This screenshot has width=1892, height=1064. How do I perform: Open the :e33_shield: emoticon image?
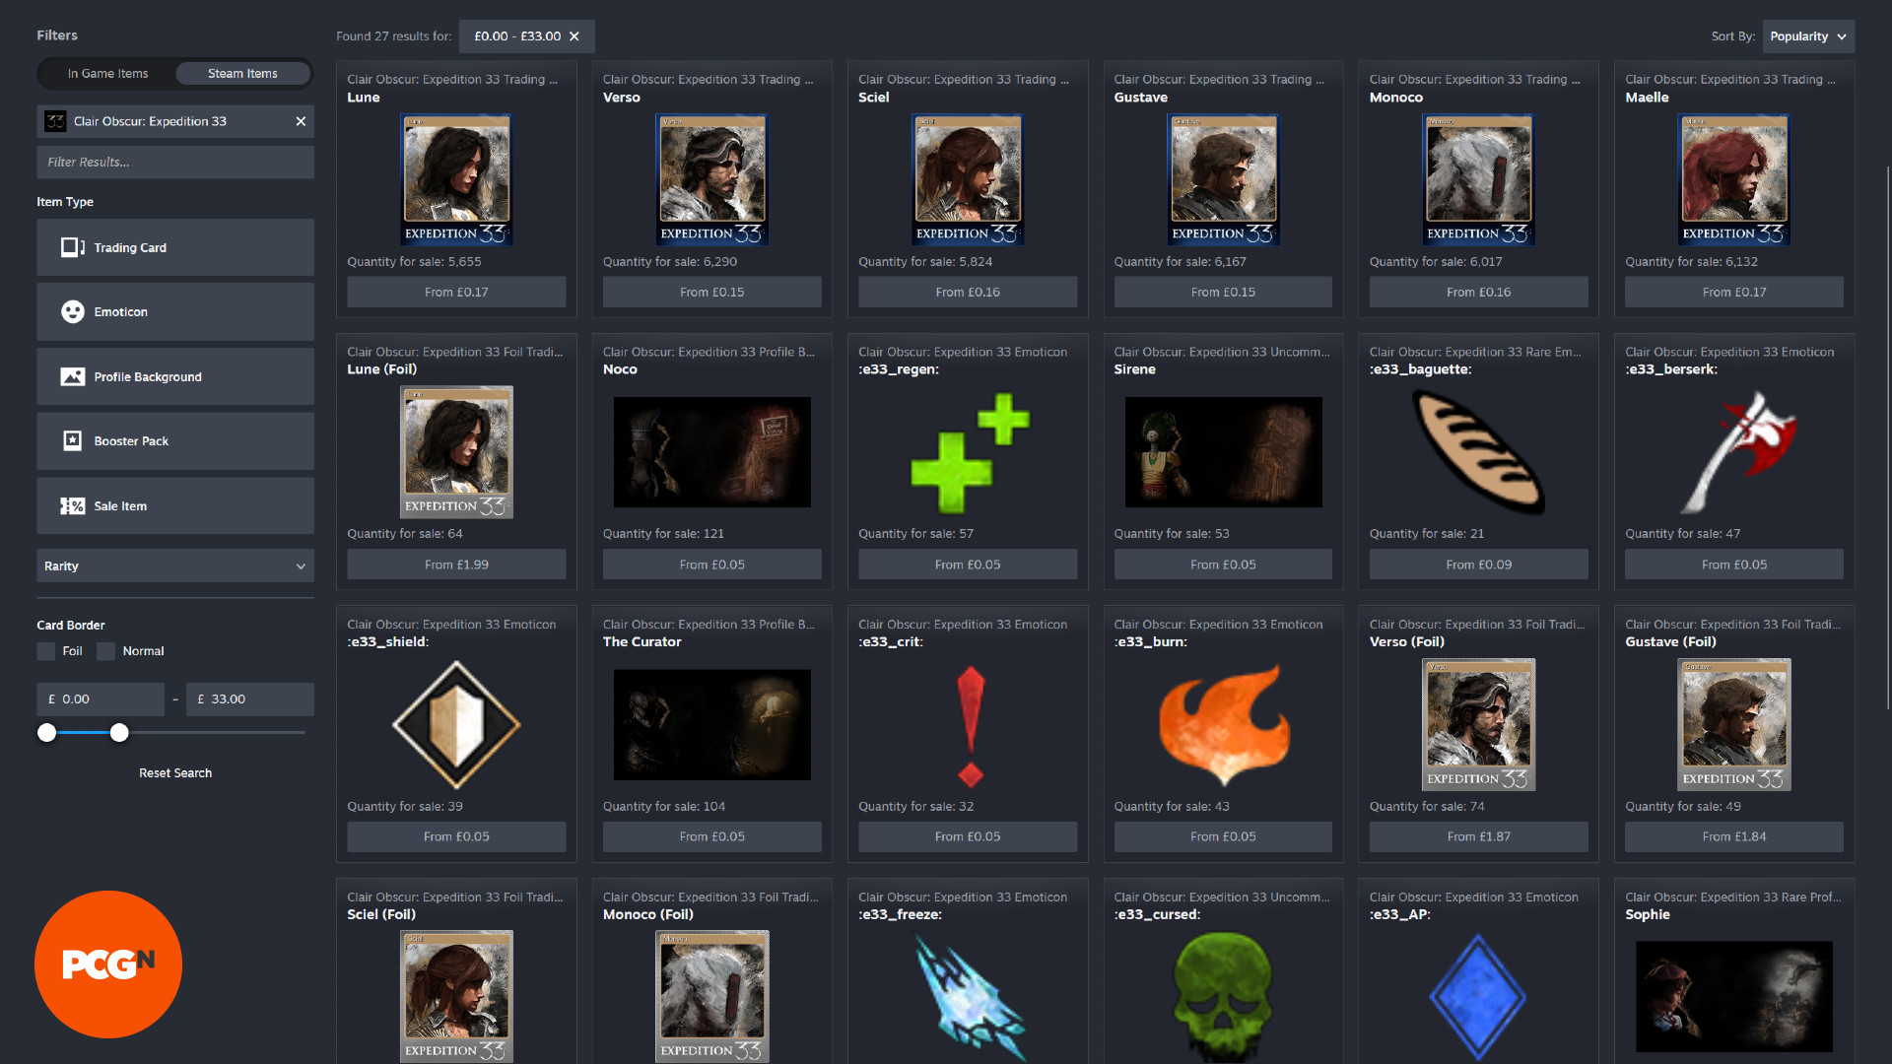[456, 724]
